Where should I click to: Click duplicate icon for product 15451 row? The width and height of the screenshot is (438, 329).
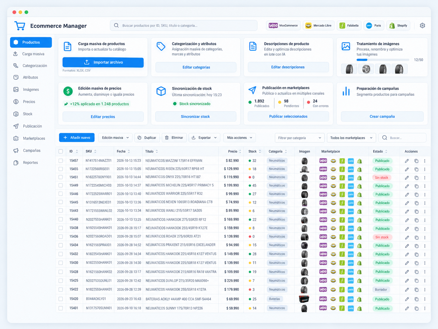416,178
